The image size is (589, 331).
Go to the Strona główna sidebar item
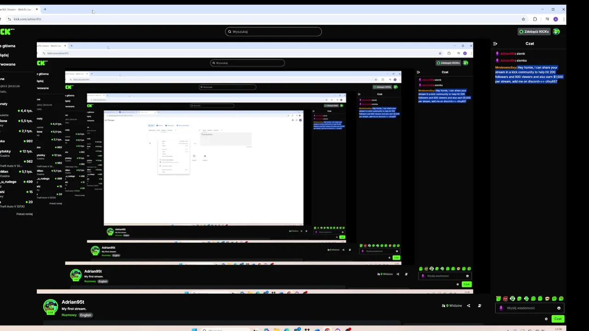click(x=8, y=46)
